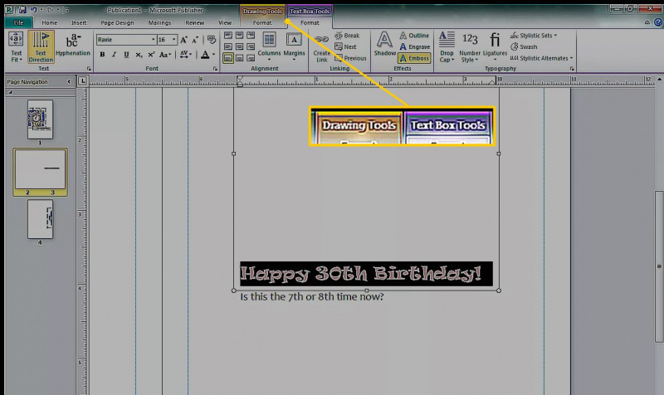This screenshot has width=664, height=395.
Task: Toggle Superscript formatting
Action: point(151,55)
